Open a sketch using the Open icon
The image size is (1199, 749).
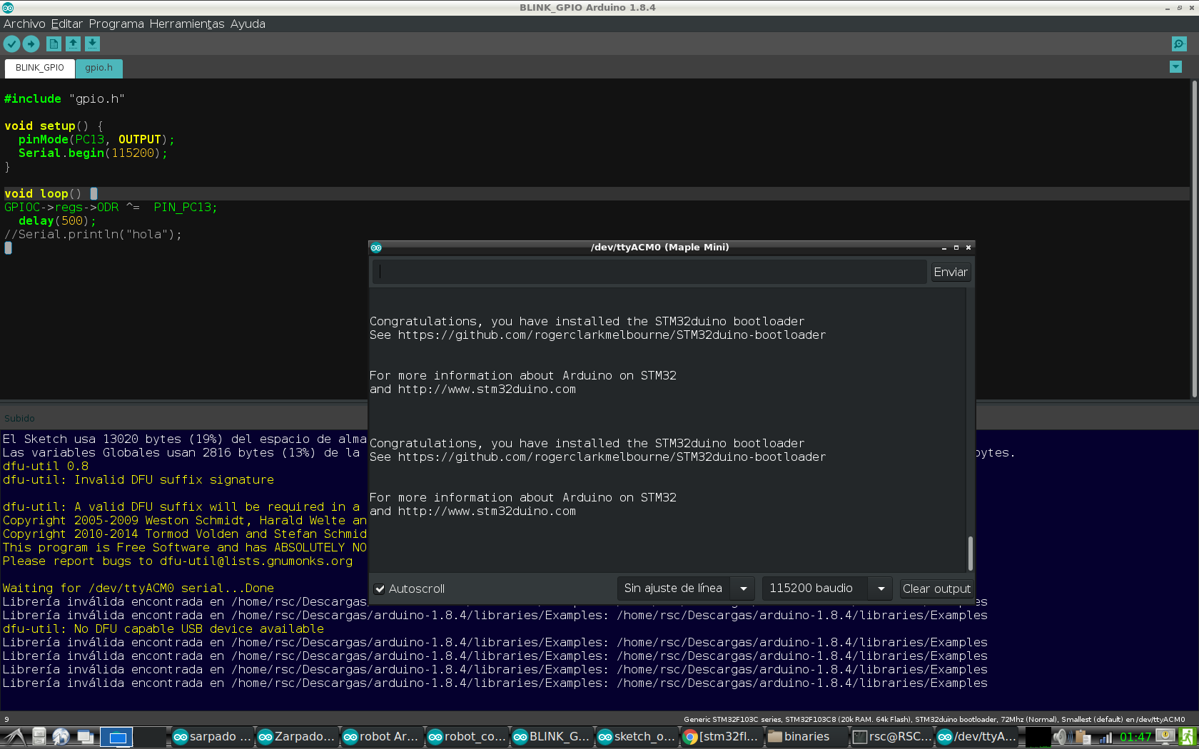point(73,44)
